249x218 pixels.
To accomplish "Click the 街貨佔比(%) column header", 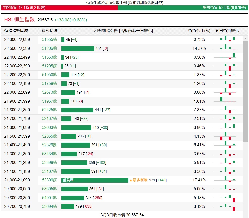I will tap(199, 31).
